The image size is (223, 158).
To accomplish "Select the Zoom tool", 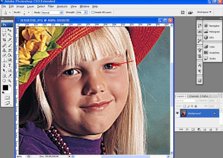I will [x=10, y=81].
